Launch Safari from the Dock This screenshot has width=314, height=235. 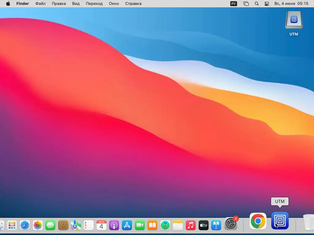pos(25,226)
